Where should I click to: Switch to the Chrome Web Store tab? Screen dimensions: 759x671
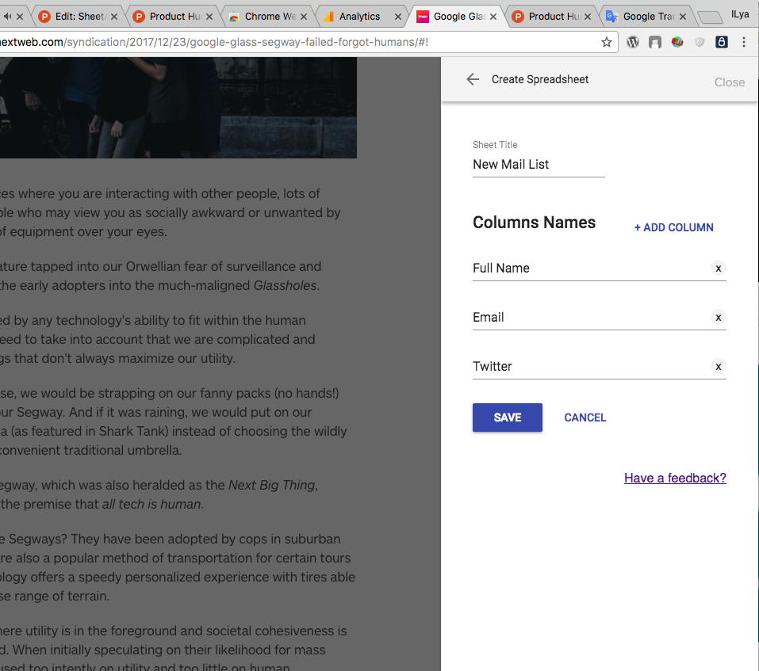pyautogui.click(x=269, y=17)
